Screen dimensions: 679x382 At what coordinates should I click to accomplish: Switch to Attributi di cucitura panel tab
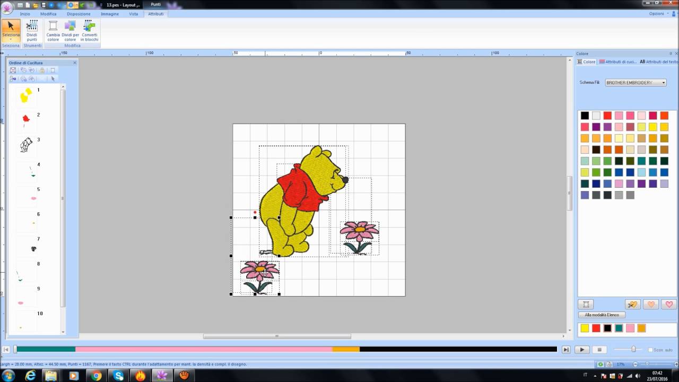(618, 62)
